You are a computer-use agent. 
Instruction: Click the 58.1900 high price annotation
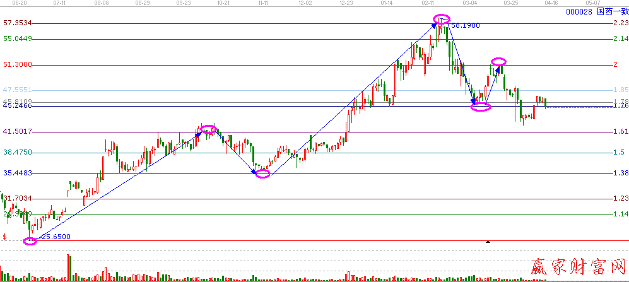click(467, 26)
